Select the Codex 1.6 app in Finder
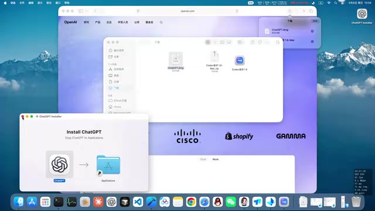The image size is (375, 211). [x=240, y=60]
